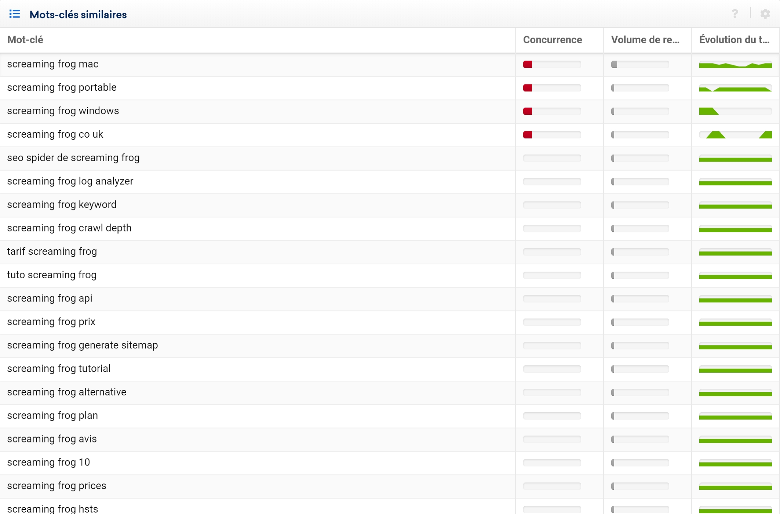Click trend sparkline for screaming frog tutorial

coord(736,369)
